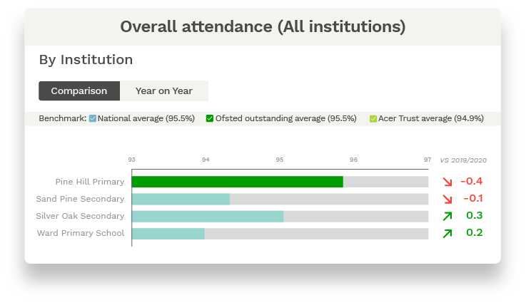
Task: Toggle National average benchmark checkbox
Action: (x=93, y=118)
